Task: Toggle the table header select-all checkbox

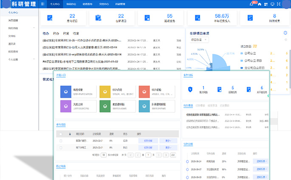Action: point(61,133)
